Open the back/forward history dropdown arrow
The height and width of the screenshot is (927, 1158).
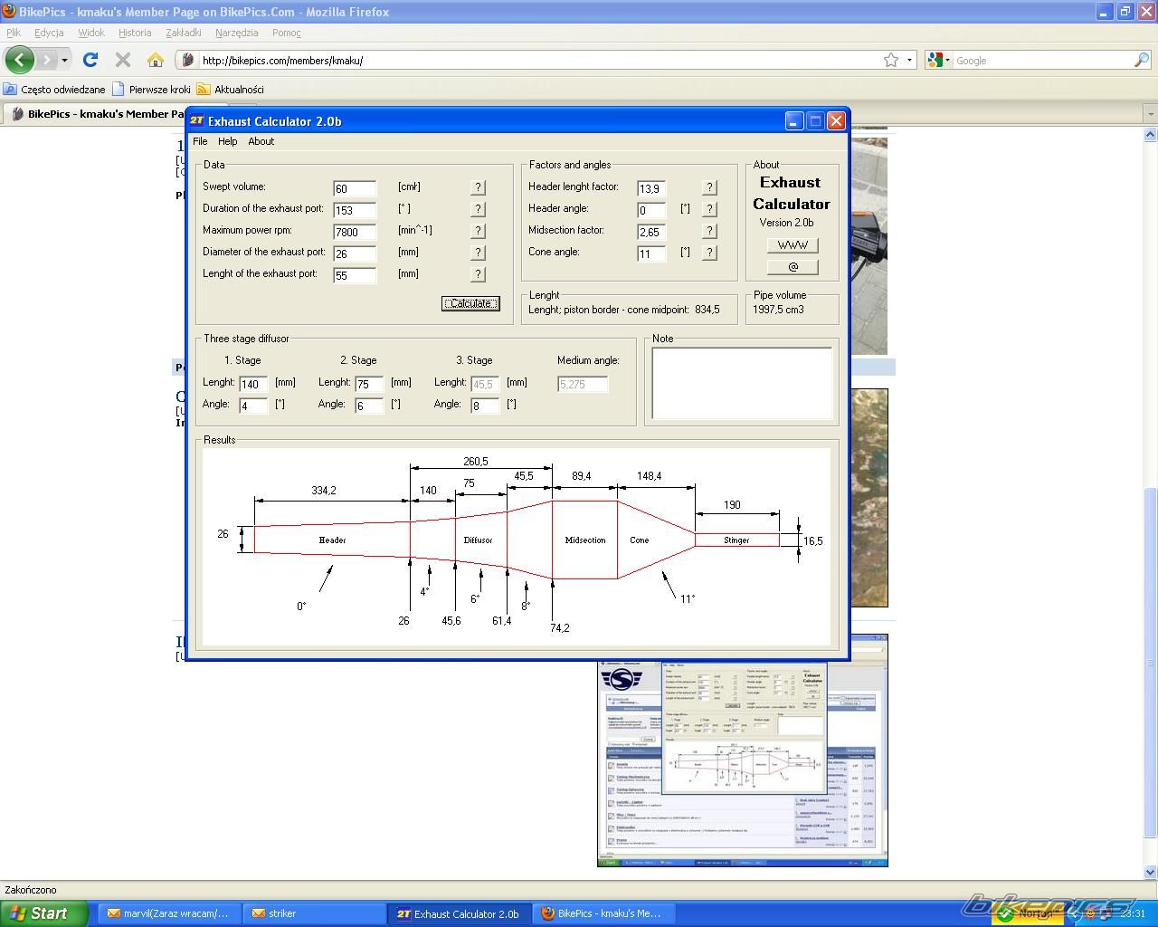tap(64, 60)
